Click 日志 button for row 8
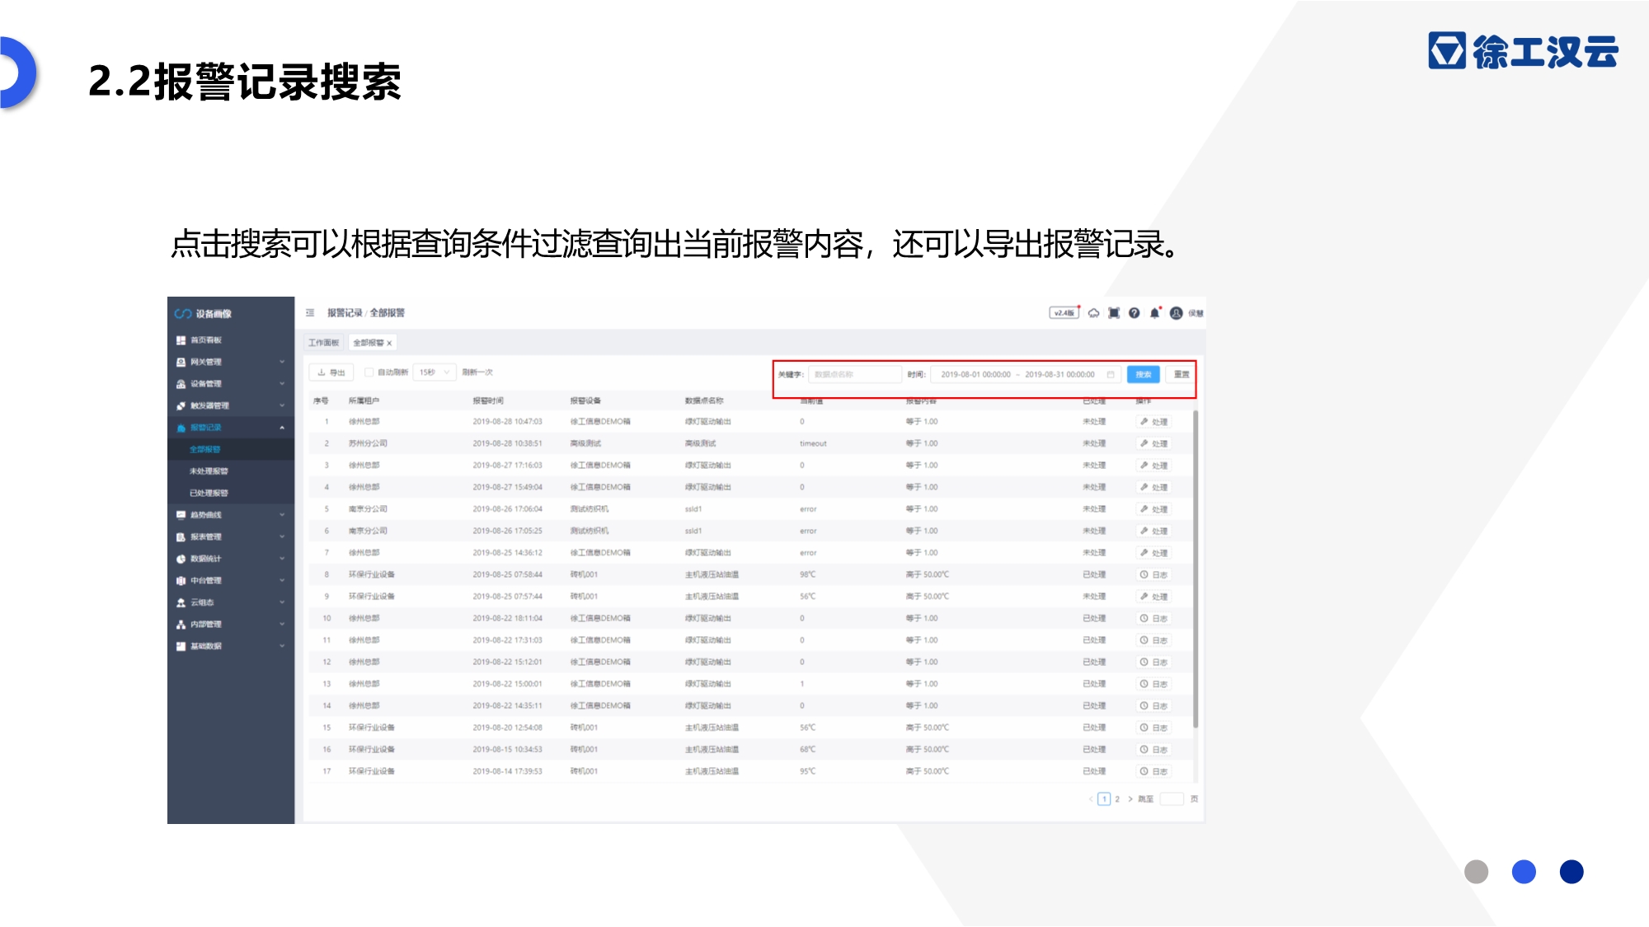This screenshot has width=1649, height=927. pyautogui.click(x=1154, y=575)
